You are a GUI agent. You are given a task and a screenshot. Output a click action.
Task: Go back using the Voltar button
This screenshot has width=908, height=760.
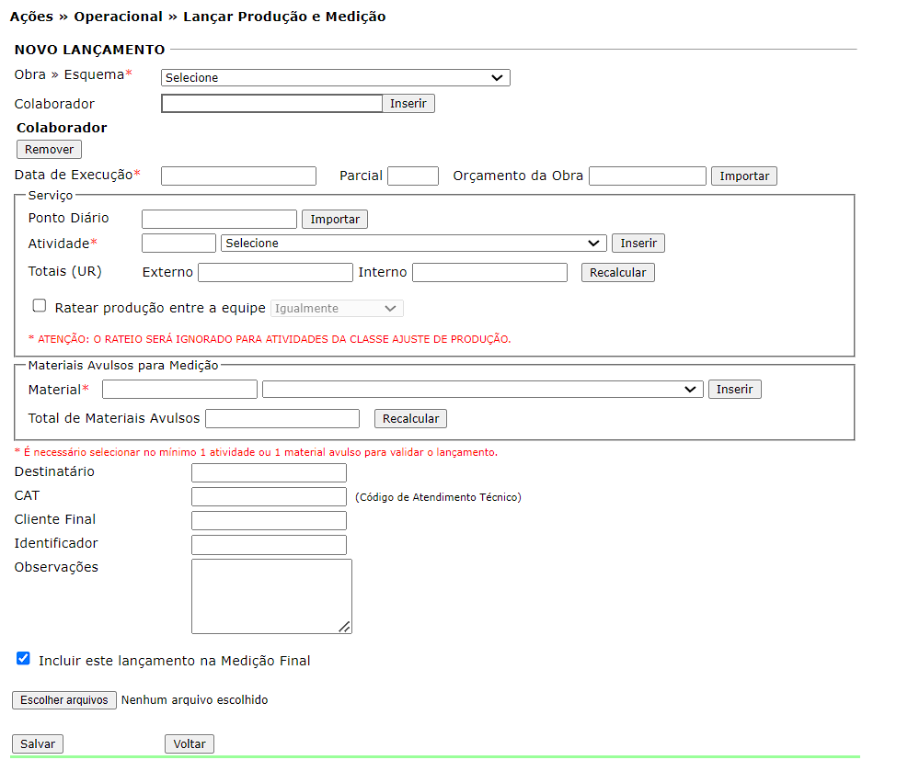[x=190, y=744]
